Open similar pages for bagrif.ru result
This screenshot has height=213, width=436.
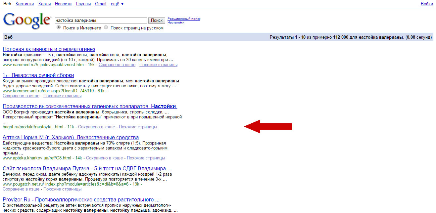(138, 127)
